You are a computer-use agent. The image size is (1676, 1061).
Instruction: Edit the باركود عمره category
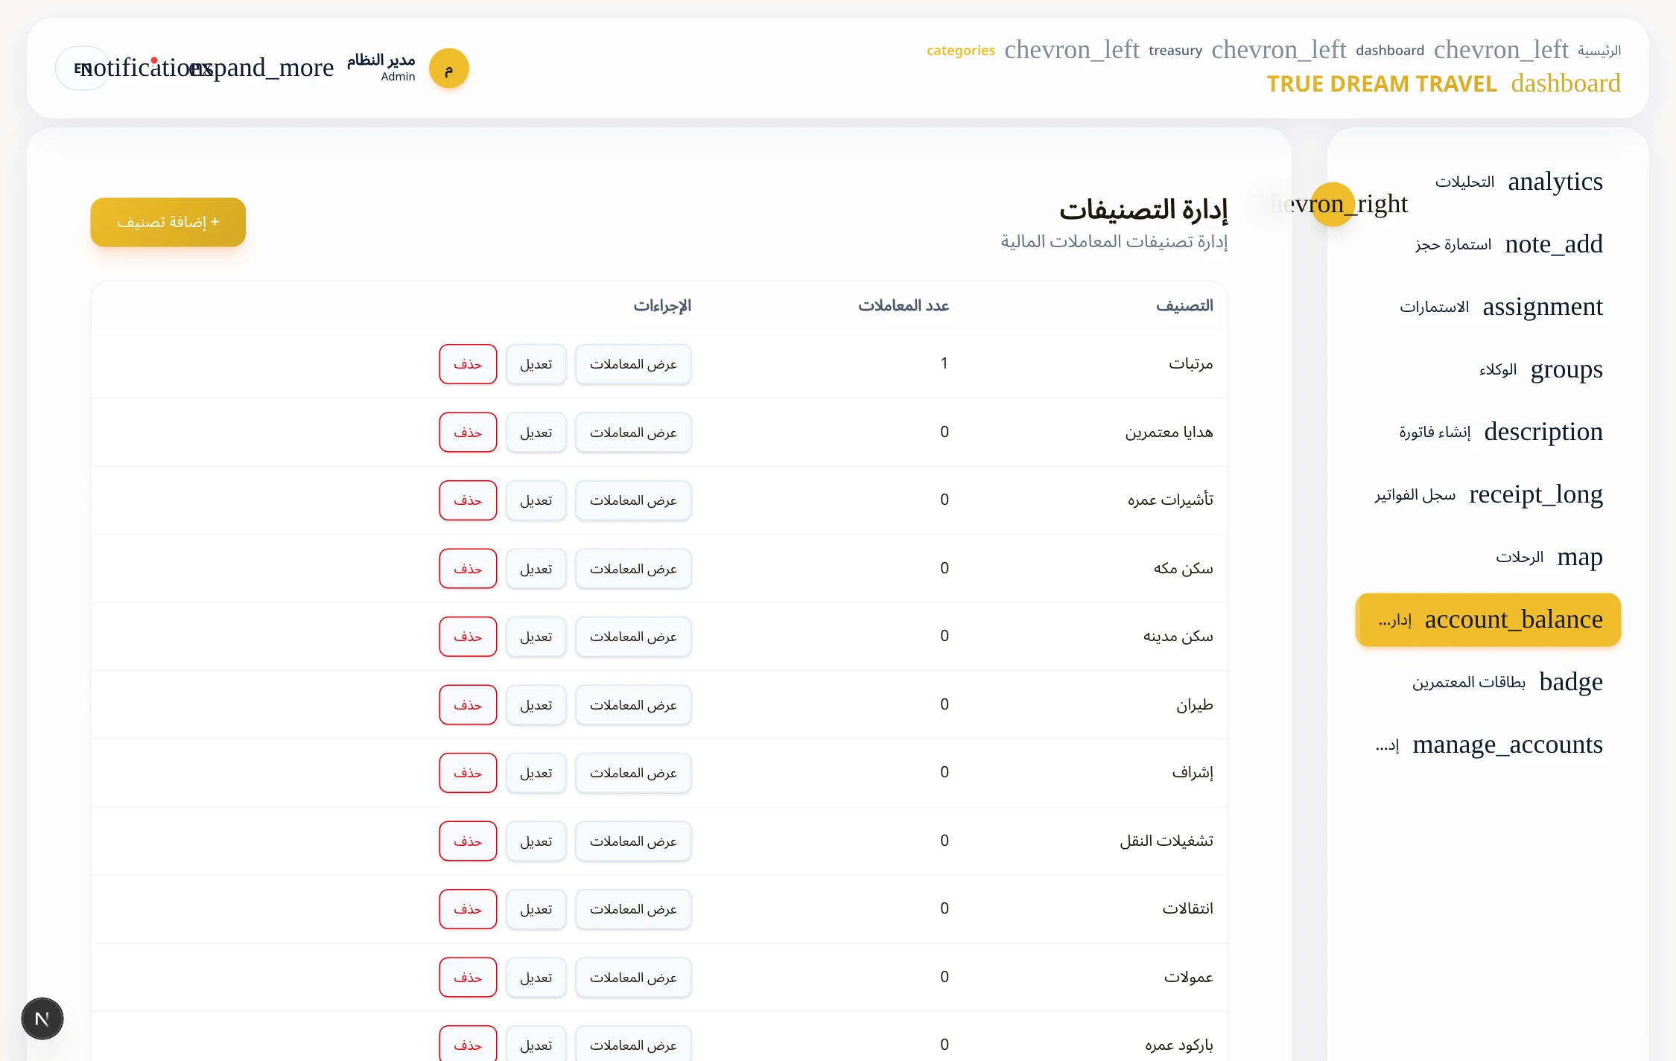(536, 1045)
